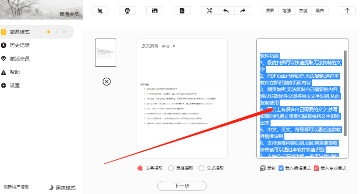The height and width of the screenshot is (194, 360).
Task: Click the clock icon beside 历史记录
Action: [4, 46]
